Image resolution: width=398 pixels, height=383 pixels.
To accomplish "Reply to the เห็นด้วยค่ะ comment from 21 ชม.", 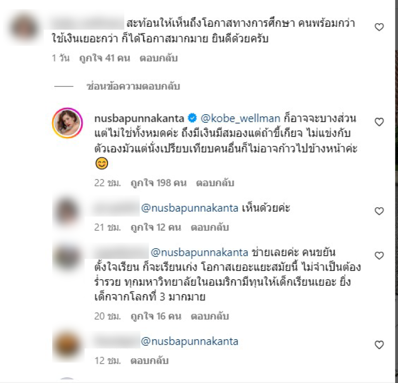I will [209, 228].
